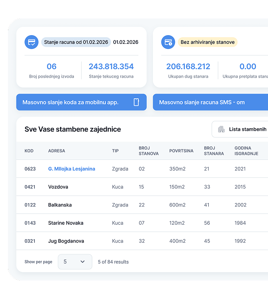Screen dimensions: 268x299
Task: Click the 243.818.354 current account balance
Action: tap(111, 66)
